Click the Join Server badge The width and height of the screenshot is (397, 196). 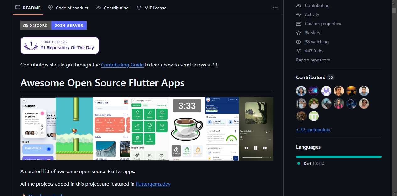69,25
